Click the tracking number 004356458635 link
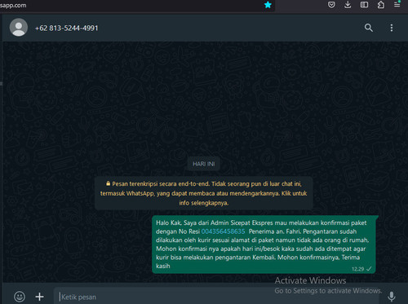The height and width of the screenshot is (304, 408). (223, 231)
